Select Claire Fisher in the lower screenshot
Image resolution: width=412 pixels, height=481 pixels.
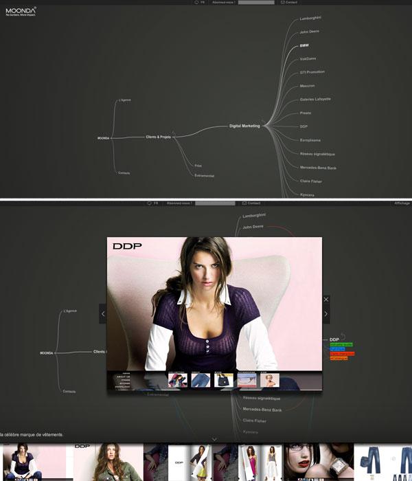click(x=255, y=421)
